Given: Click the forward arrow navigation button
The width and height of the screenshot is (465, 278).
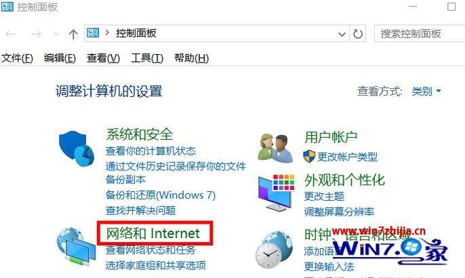Looking at the screenshot, I should tap(36, 34).
